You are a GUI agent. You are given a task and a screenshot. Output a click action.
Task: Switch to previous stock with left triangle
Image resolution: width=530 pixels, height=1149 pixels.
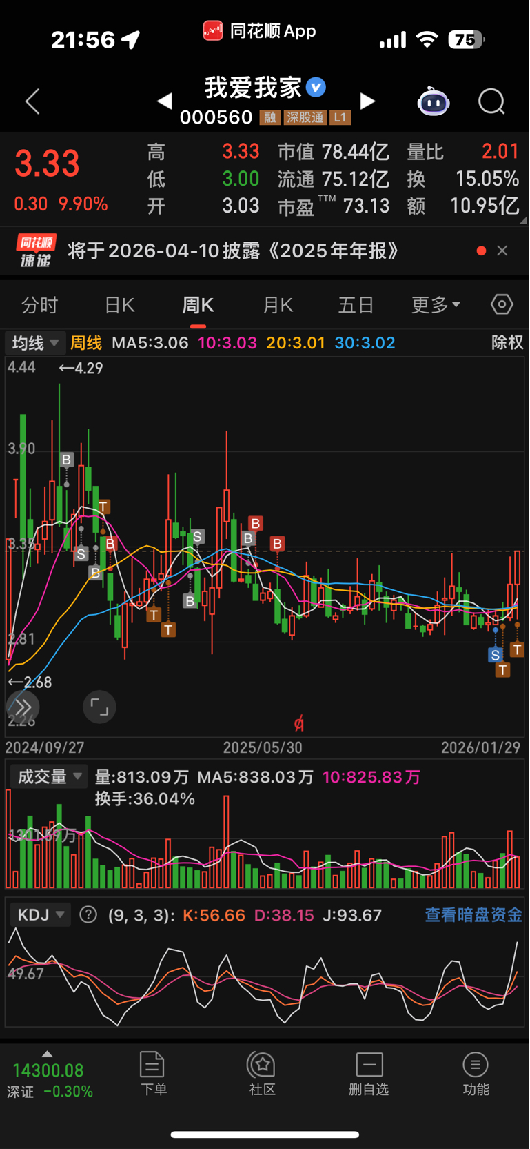164,101
